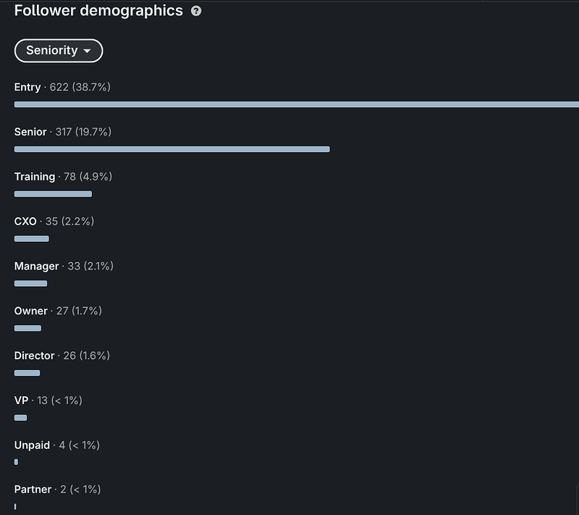Select the VP seniority label
Image resolution: width=579 pixels, height=515 pixels.
pyautogui.click(x=21, y=401)
